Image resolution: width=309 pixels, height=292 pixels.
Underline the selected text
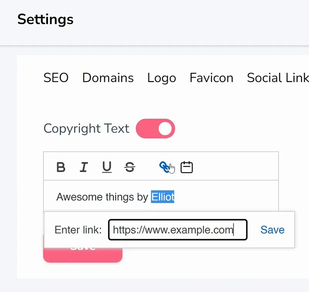pyautogui.click(x=107, y=167)
